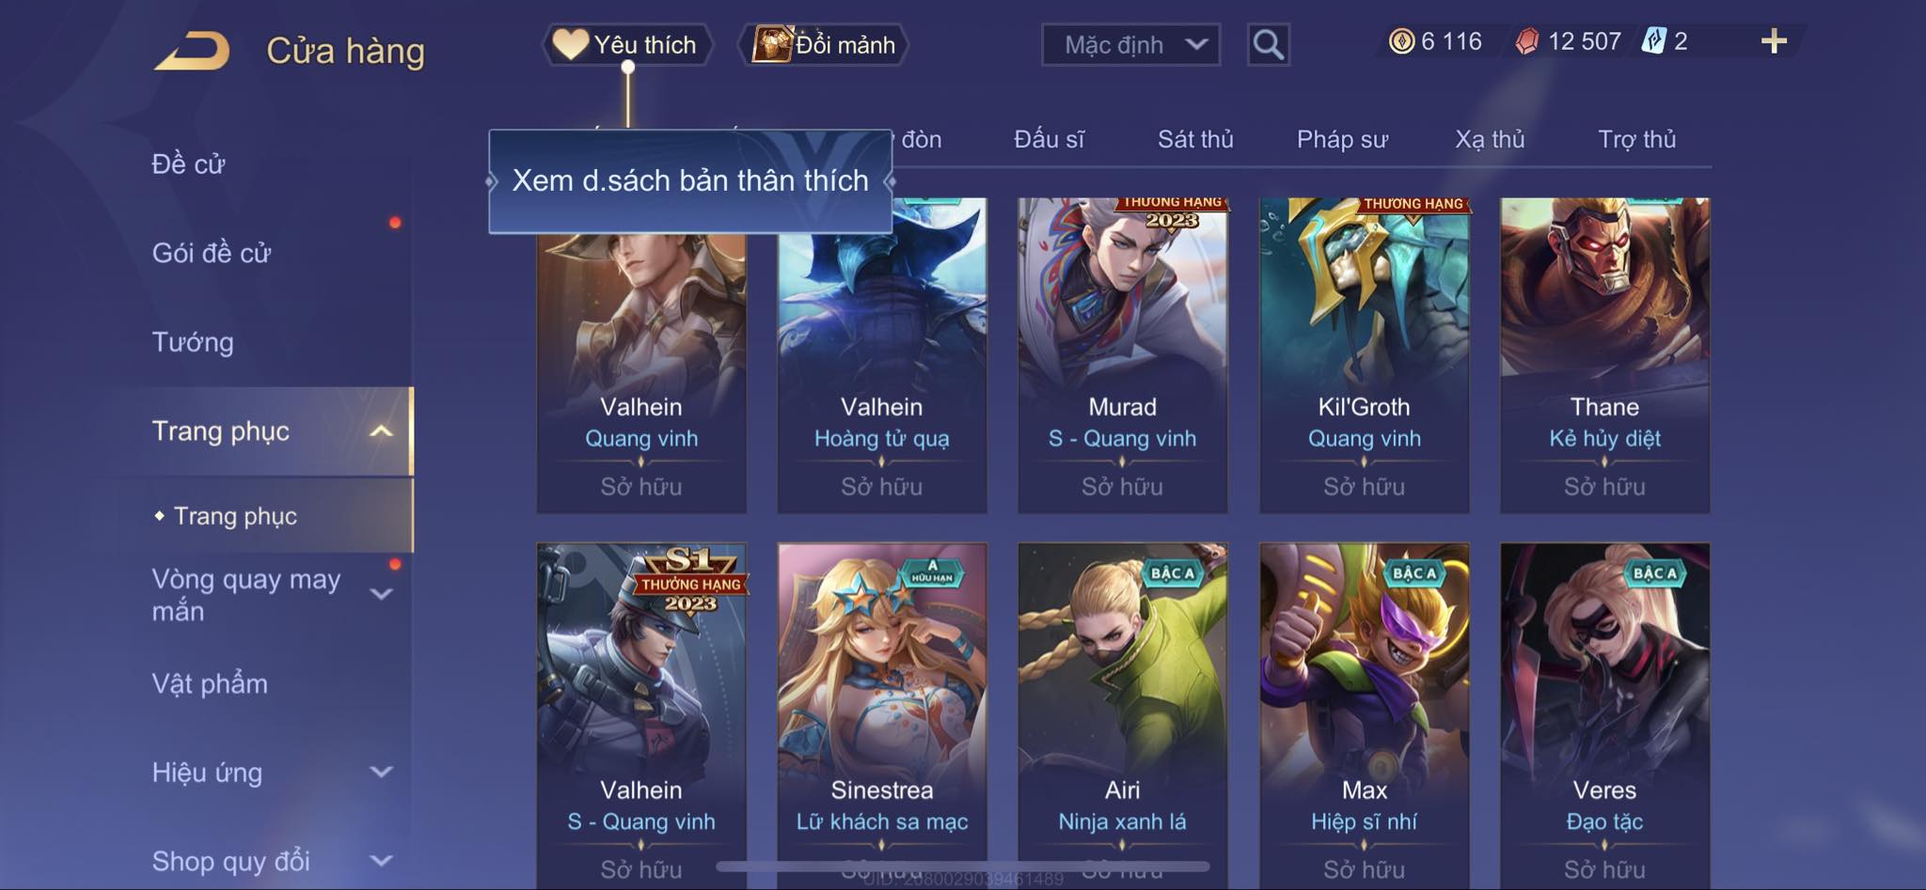Screen dimensions: 1926x890
Task: Switch to the Sát thủ tab
Action: point(1195,139)
